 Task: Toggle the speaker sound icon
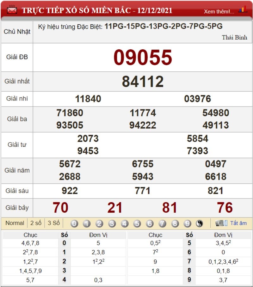coord(221,223)
